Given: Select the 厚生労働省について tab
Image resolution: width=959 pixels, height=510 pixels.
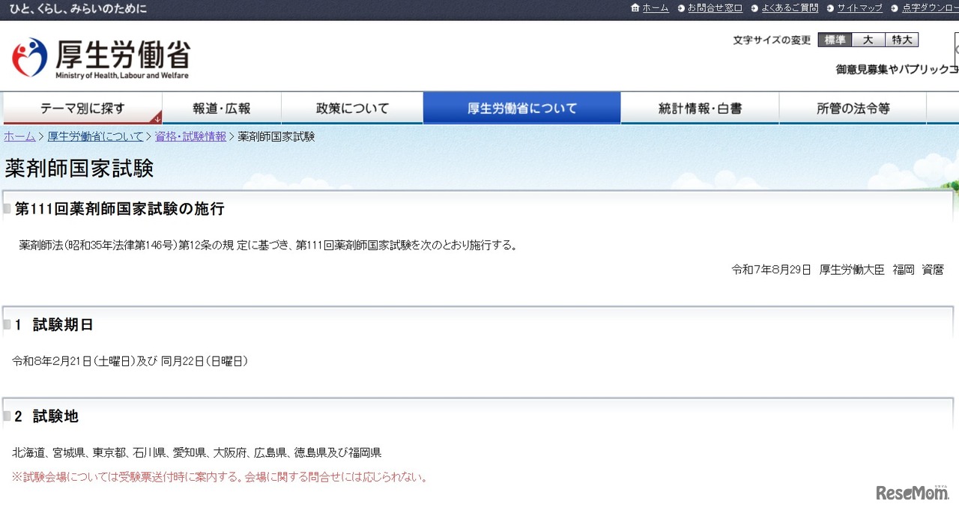Looking at the screenshot, I should tap(521, 107).
